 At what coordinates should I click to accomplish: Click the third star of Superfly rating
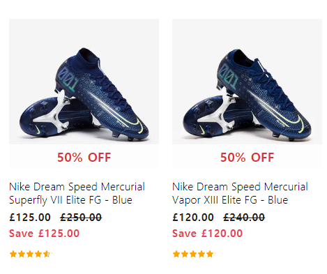(x=30, y=254)
